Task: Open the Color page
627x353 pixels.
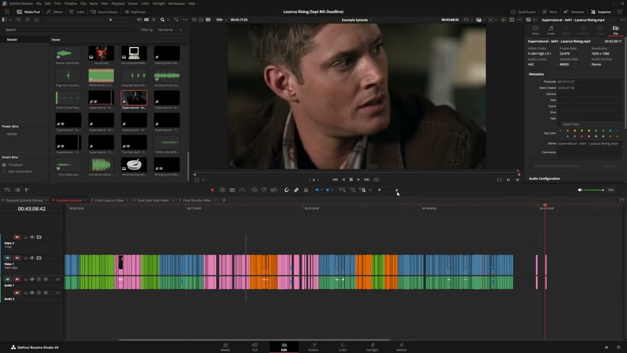Action: pyautogui.click(x=342, y=347)
